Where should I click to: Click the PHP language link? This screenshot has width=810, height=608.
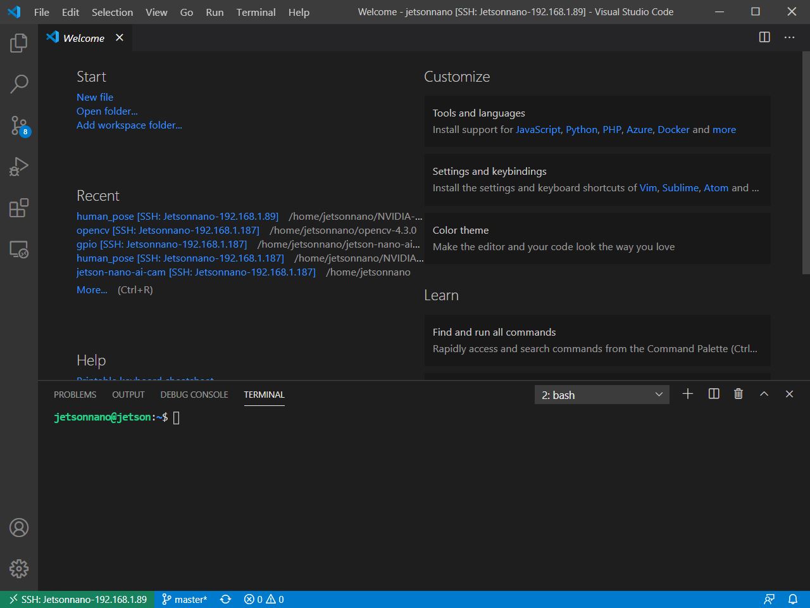(612, 129)
